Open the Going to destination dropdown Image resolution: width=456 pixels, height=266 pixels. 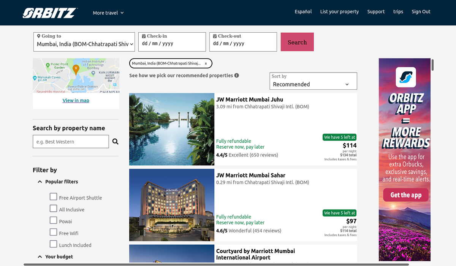pos(84,42)
